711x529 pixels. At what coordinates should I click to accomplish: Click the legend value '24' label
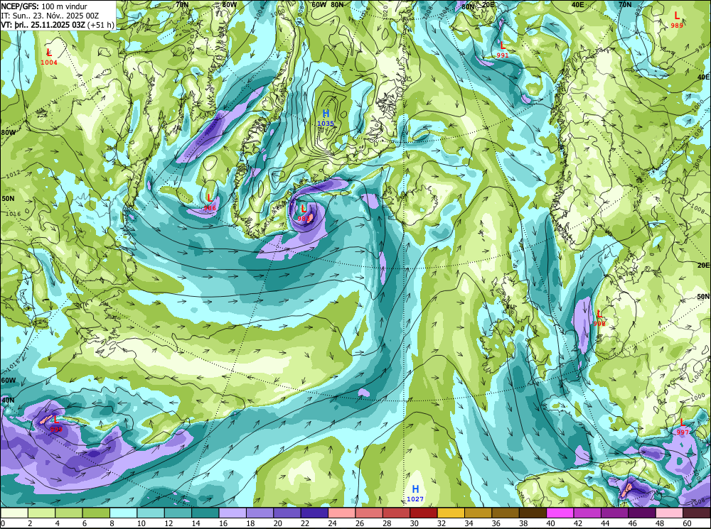coord(331,523)
